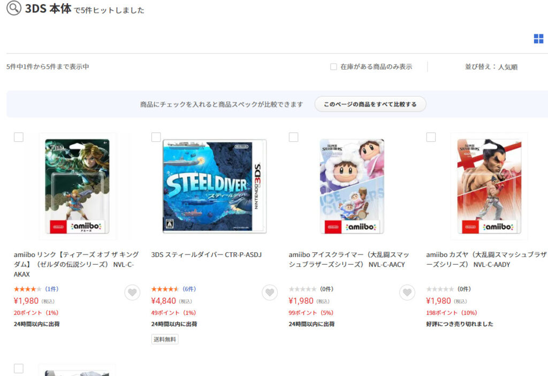
Task: Click the 好評につき売り切れました status text
Action: click(x=460, y=324)
